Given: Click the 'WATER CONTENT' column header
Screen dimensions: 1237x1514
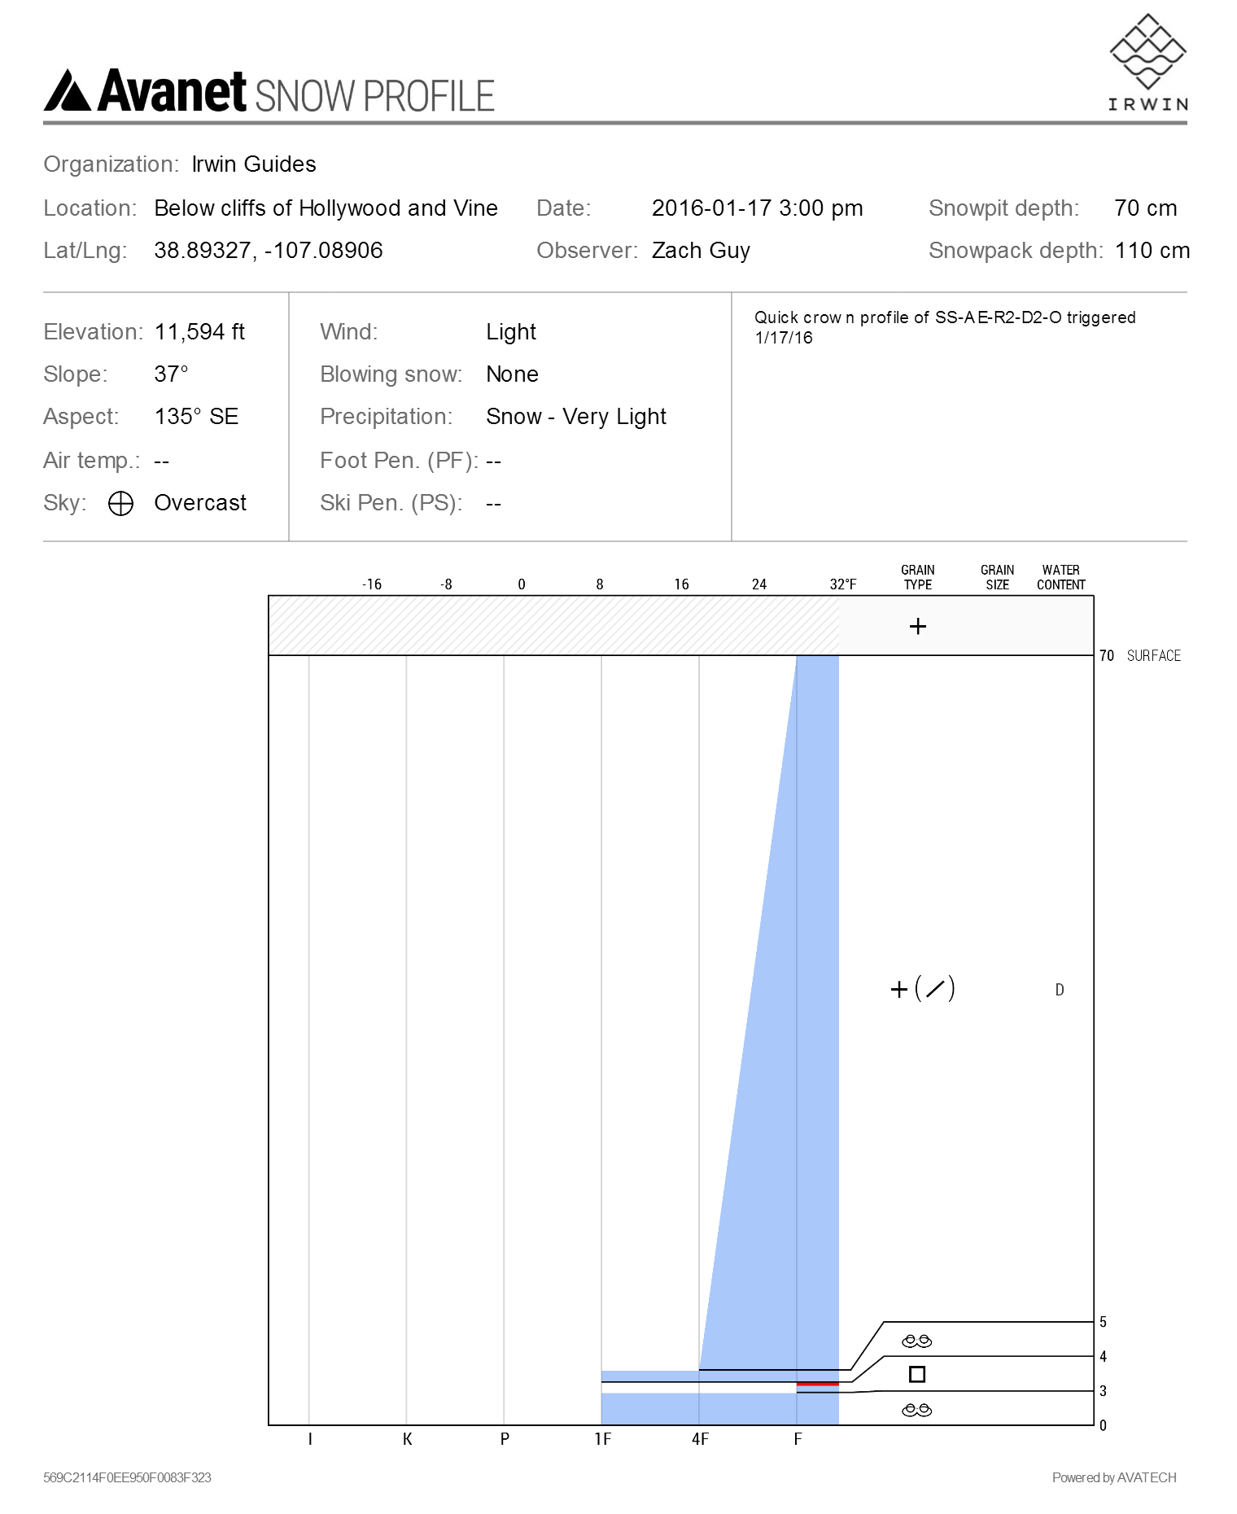Looking at the screenshot, I should click(1060, 577).
